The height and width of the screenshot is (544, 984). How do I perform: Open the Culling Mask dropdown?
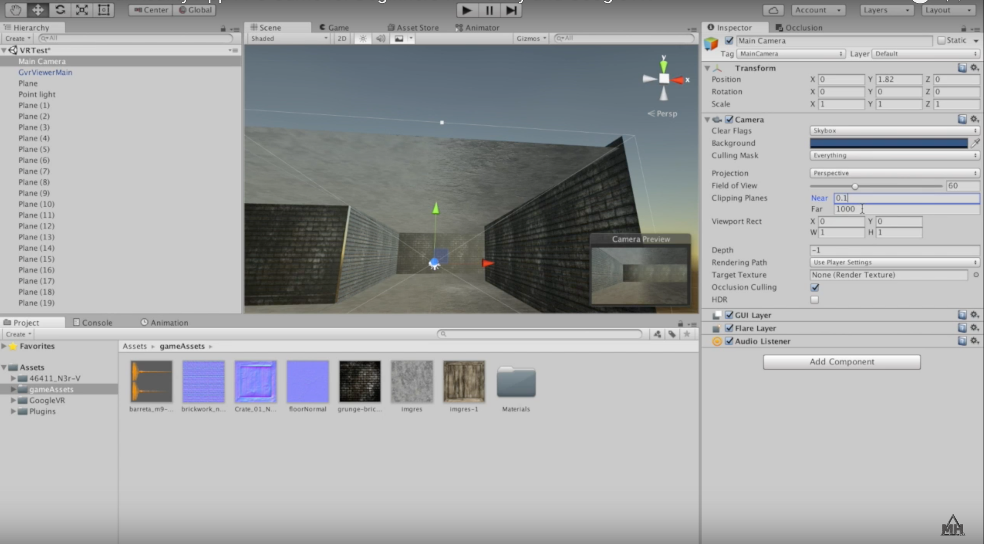pos(894,155)
